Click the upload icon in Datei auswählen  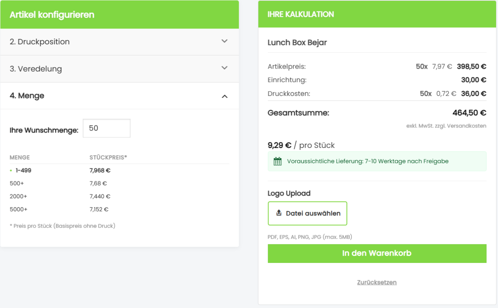pyautogui.click(x=279, y=213)
